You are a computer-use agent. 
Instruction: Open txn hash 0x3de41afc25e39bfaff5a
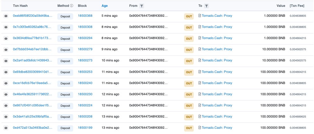coord(33,117)
